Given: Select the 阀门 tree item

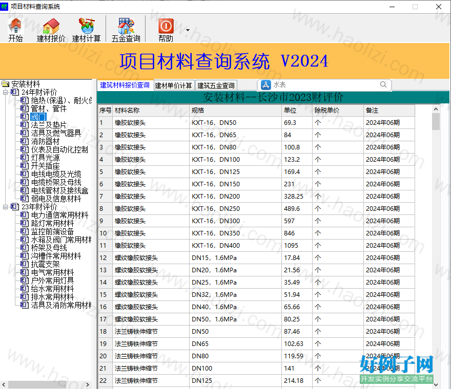Looking at the screenshot, I should 38,117.
